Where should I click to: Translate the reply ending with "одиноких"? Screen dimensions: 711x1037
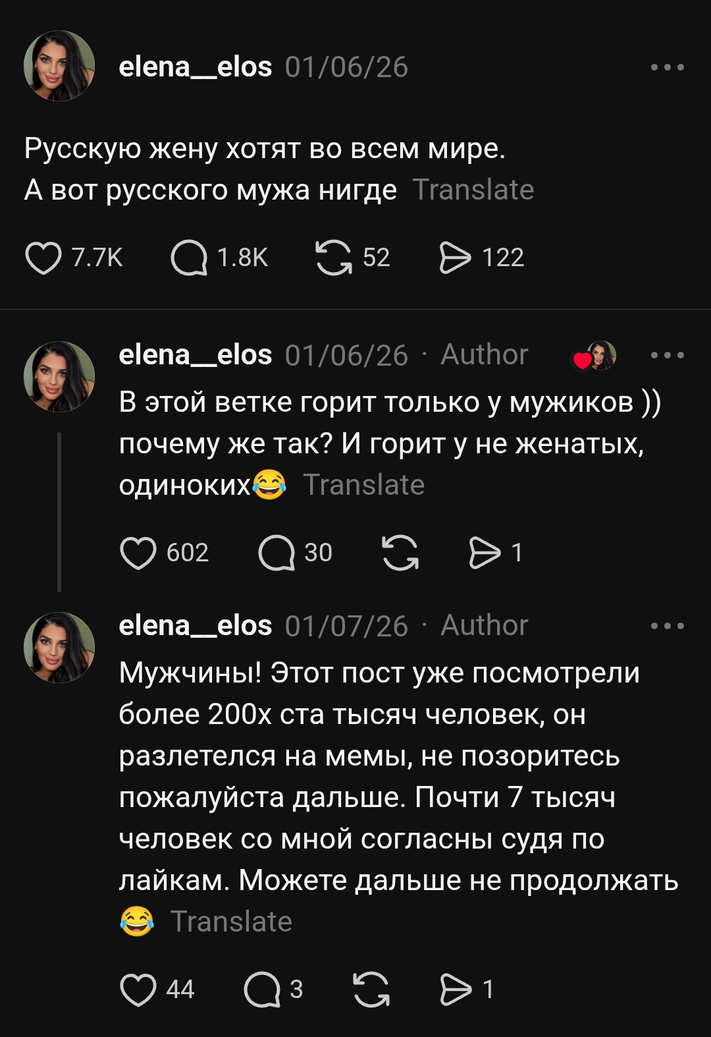[363, 486]
